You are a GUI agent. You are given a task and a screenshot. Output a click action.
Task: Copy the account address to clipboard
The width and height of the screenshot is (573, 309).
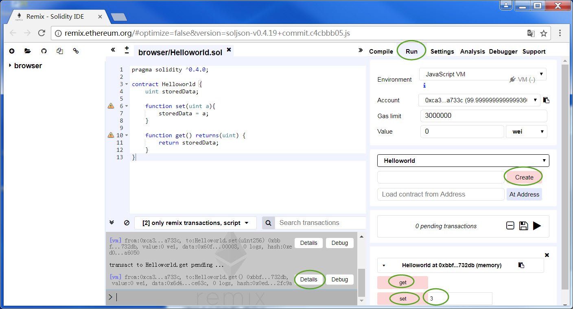click(x=546, y=100)
